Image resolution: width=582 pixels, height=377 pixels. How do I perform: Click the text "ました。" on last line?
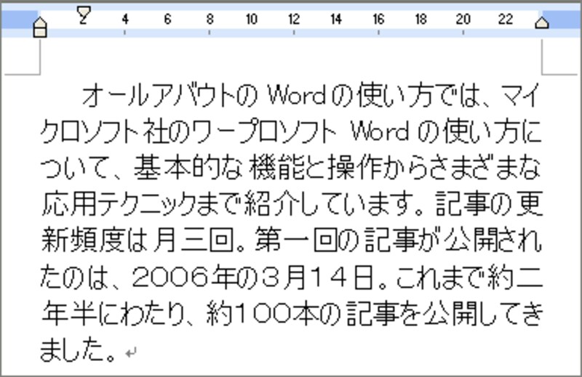78,350
